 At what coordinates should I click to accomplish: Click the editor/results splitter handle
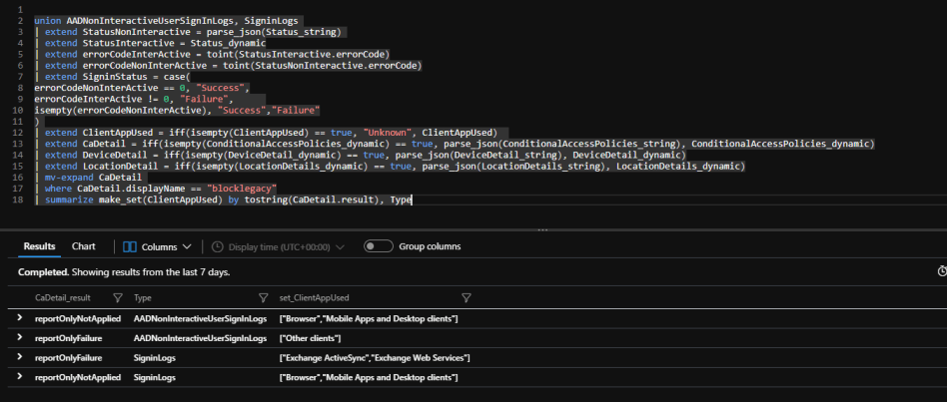[x=543, y=229]
